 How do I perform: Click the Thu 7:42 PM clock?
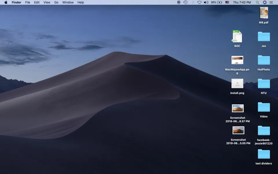(x=242, y=2)
